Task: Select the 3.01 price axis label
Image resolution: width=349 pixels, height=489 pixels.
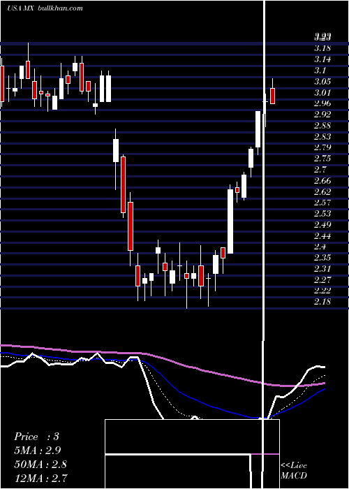Action: click(322, 92)
